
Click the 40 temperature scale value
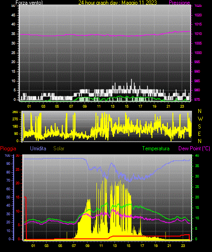197,156
